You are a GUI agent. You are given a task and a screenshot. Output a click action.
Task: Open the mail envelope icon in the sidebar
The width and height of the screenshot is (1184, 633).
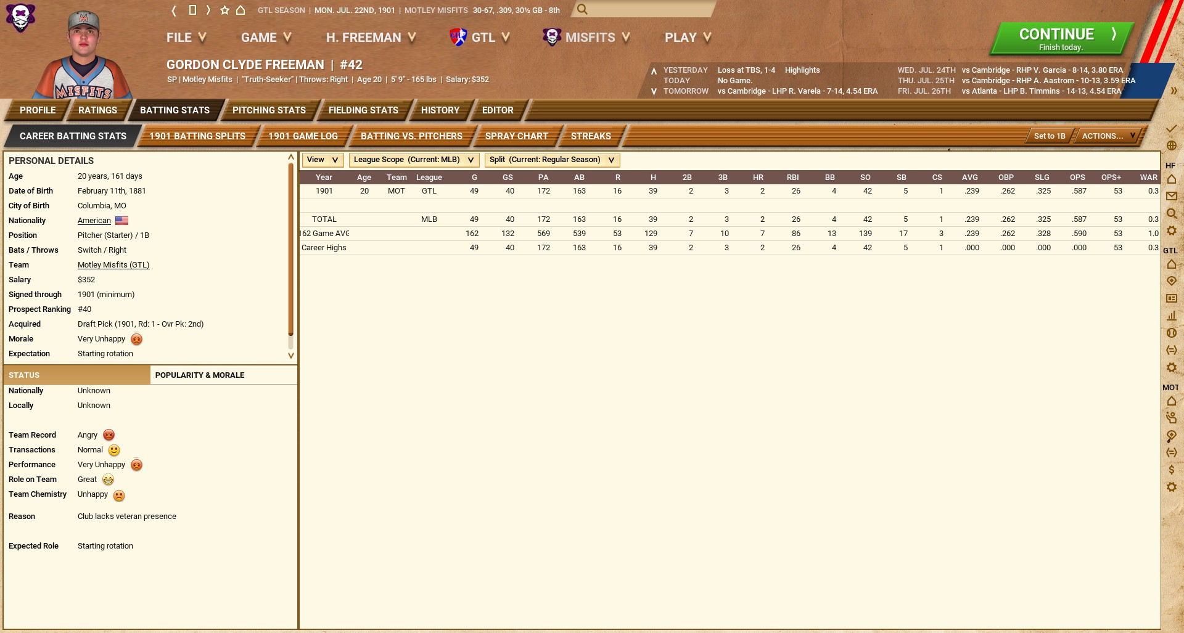(1172, 197)
